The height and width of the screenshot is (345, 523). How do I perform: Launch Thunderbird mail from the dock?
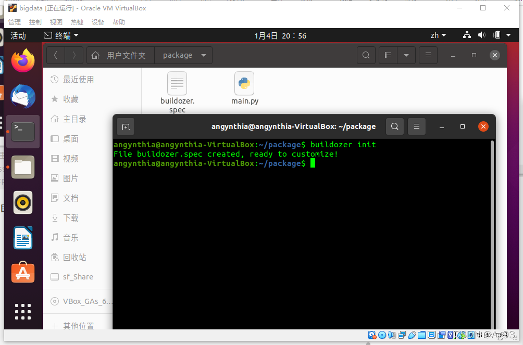[23, 96]
